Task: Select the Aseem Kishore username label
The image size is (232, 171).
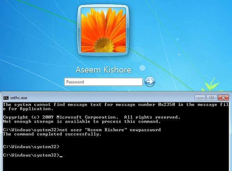Action: [103, 70]
